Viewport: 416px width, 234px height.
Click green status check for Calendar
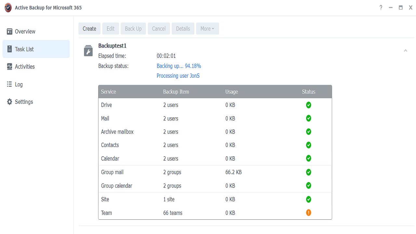(x=308, y=158)
